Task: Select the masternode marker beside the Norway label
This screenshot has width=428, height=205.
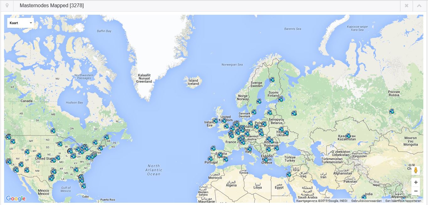Action: coord(259,101)
